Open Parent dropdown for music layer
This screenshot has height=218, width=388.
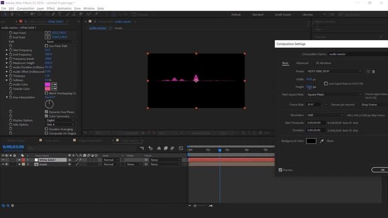click(x=166, y=164)
